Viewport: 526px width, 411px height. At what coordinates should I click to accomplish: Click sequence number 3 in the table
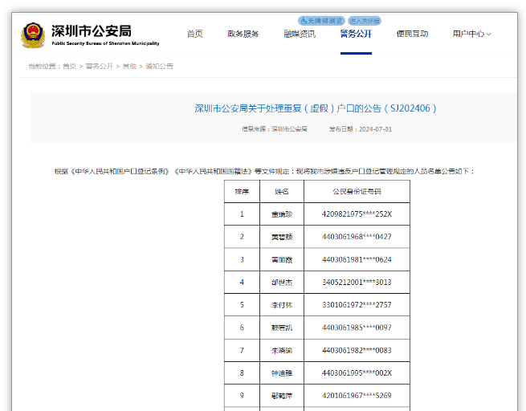[242, 259]
